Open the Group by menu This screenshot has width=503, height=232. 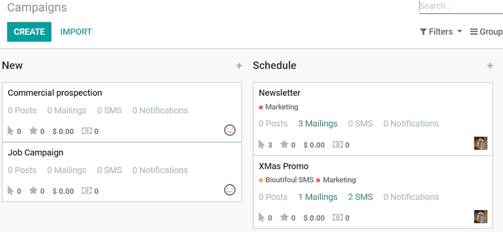click(486, 32)
